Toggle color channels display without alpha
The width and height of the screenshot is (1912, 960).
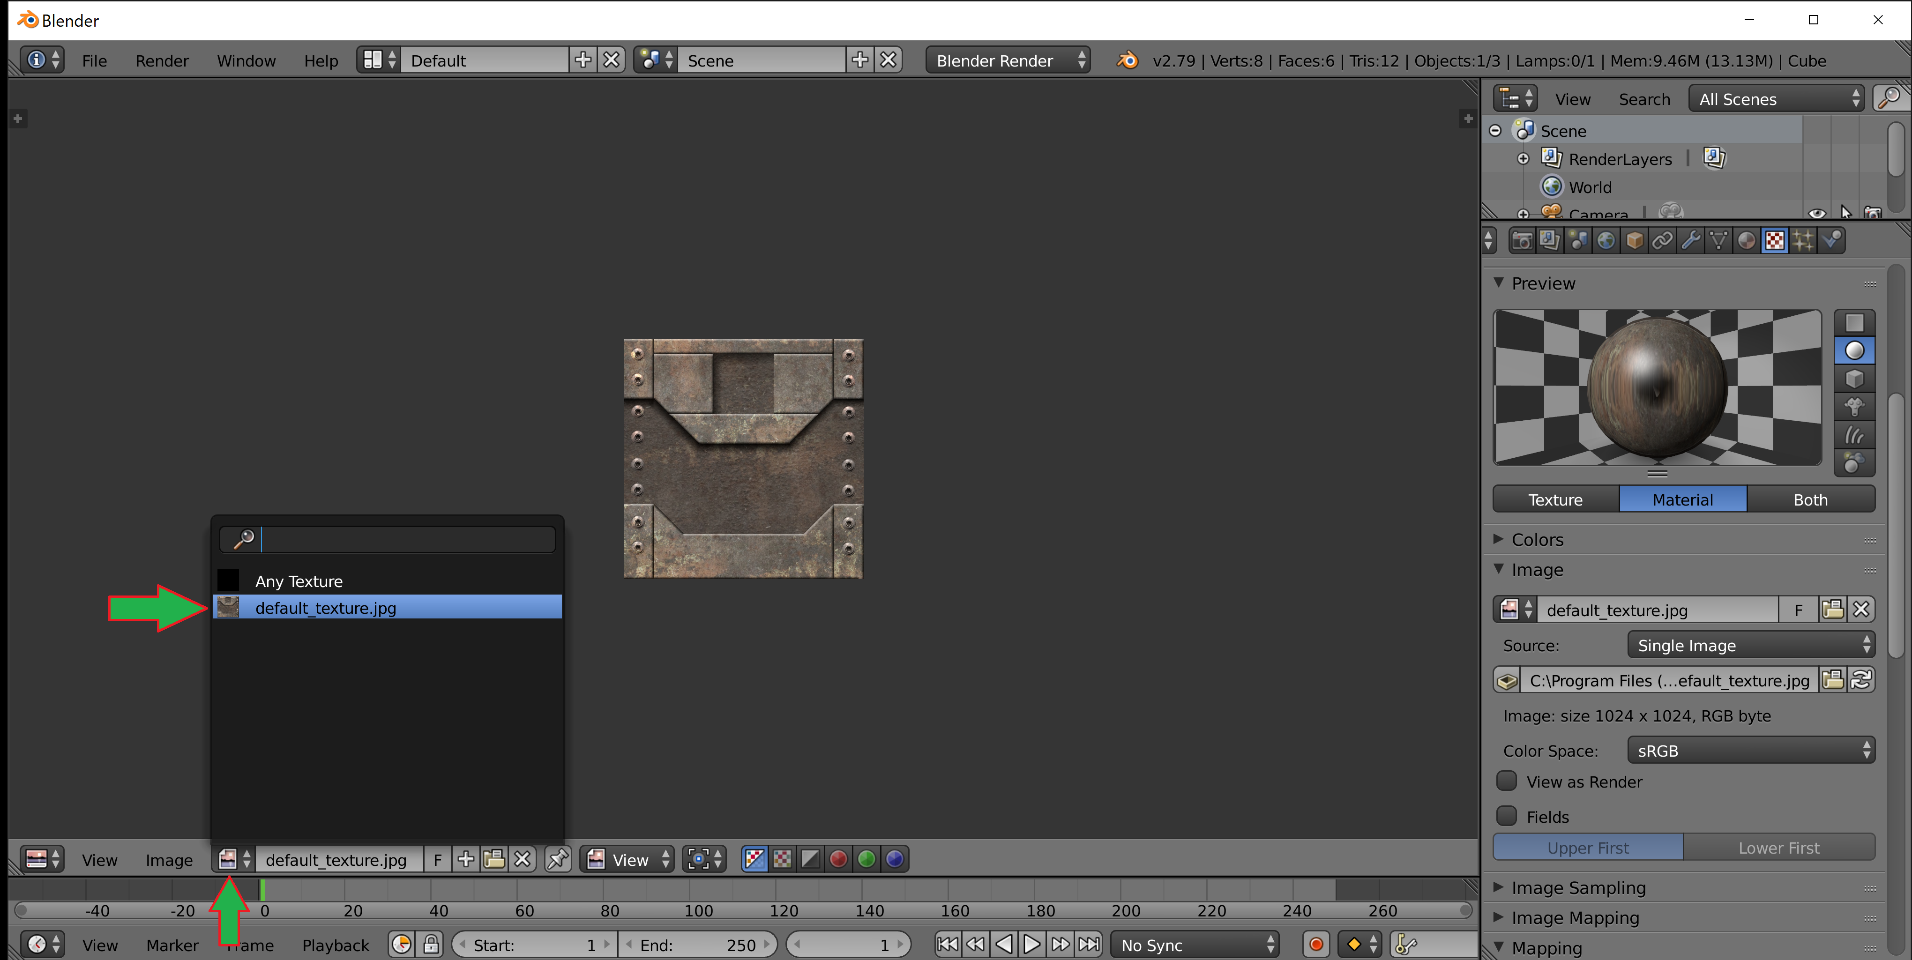pyautogui.click(x=782, y=859)
